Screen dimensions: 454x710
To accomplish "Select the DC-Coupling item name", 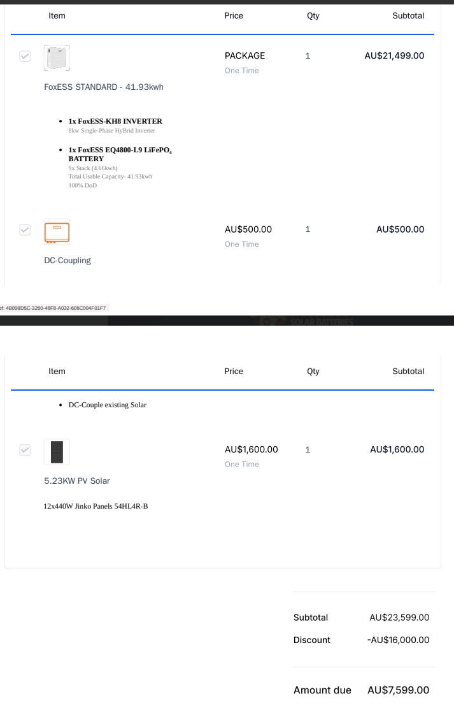I will 67,260.
